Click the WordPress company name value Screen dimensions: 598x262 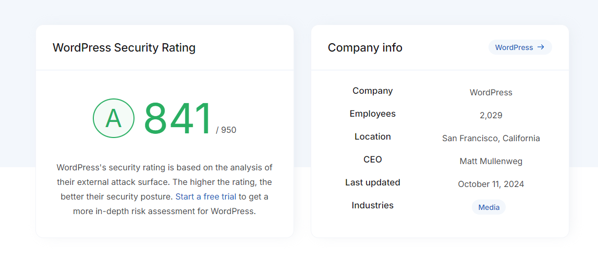(491, 93)
